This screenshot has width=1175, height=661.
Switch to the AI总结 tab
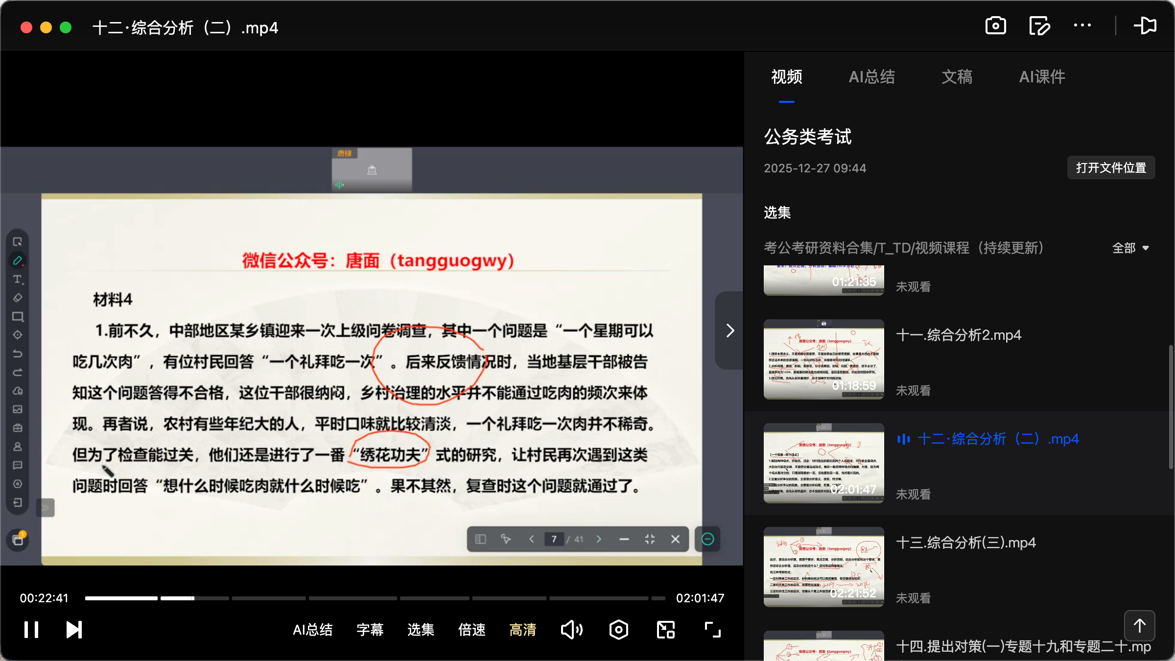[872, 77]
